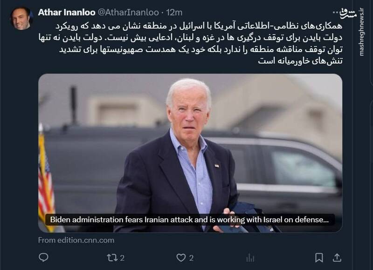Click the Athar Inanloo display name
Image resolution: width=373 pixels, height=270 pixels.
67,13
